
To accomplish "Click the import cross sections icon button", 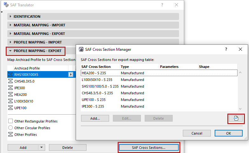I will click(236, 118).
